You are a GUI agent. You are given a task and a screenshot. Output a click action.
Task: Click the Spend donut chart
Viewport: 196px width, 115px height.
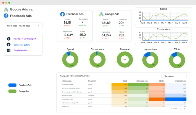point(70,60)
